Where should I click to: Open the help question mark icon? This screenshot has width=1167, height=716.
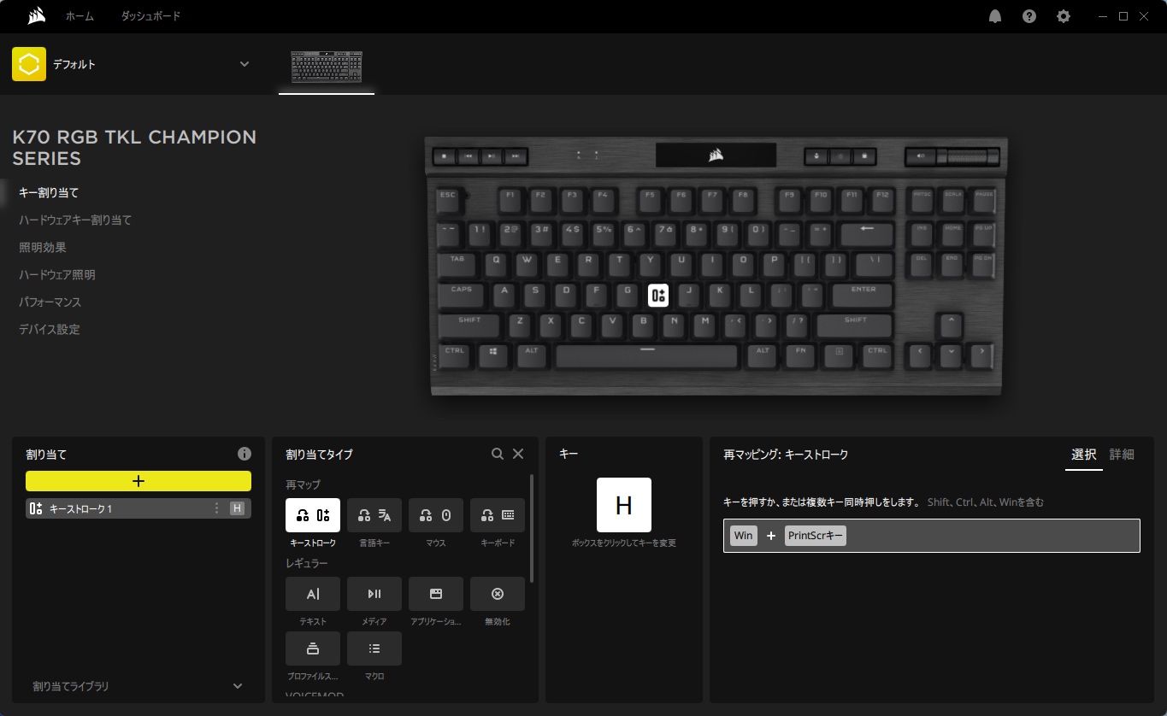pyautogui.click(x=1029, y=16)
